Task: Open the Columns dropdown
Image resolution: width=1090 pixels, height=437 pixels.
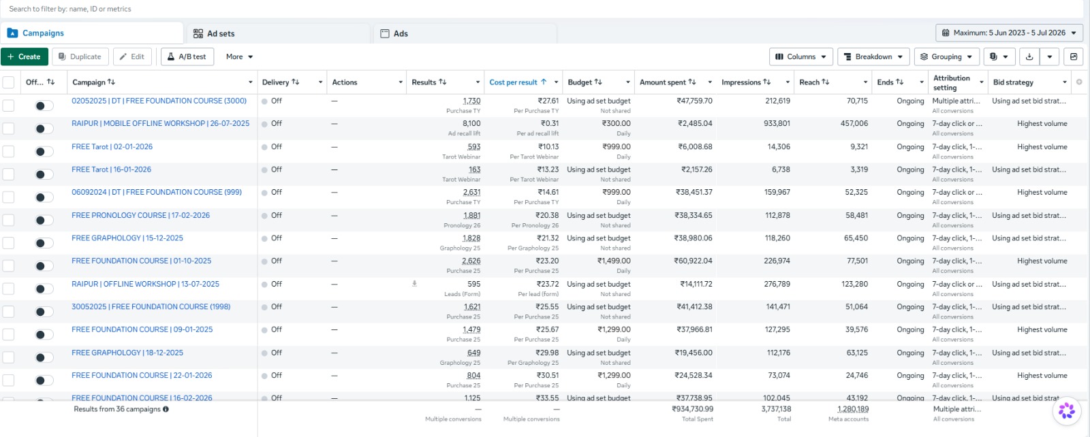Action: tap(800, 56)
